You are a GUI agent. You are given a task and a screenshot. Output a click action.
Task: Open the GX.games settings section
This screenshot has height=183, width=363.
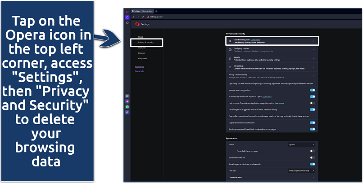[x=143, y=59]
